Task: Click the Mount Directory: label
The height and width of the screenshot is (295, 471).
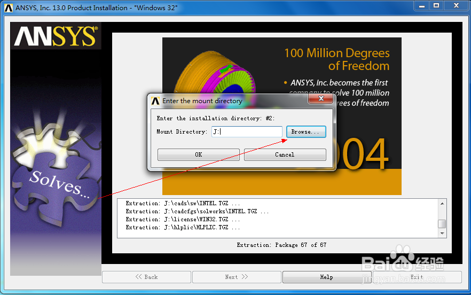Action: (x=182, y=131)
